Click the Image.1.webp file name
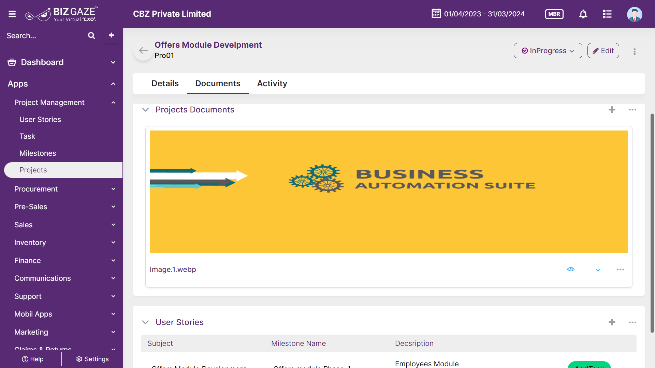Image resolution: width=655 pixels, height=368 pixels. click(x=173, y=270)
